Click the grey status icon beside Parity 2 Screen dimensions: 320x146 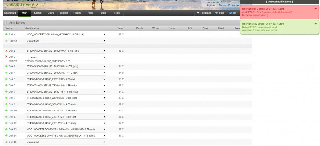[x=6, y=41]
